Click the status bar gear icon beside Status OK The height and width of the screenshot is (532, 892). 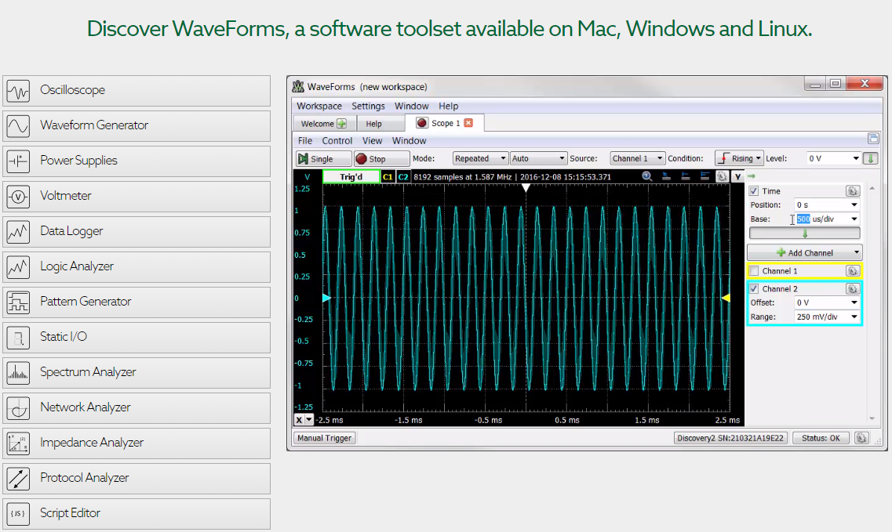(x=861, y=438)
